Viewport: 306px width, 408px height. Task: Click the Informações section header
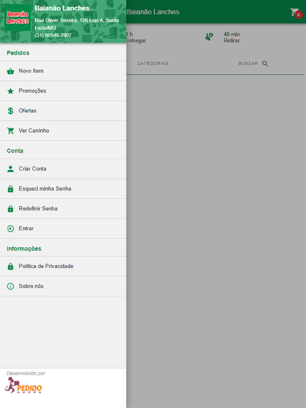pyautogui.click(x=24, y=249)
